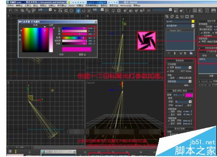Click the Multiplier value field
The width and height of the screenshot is (217, 157).
click(178, 95)
